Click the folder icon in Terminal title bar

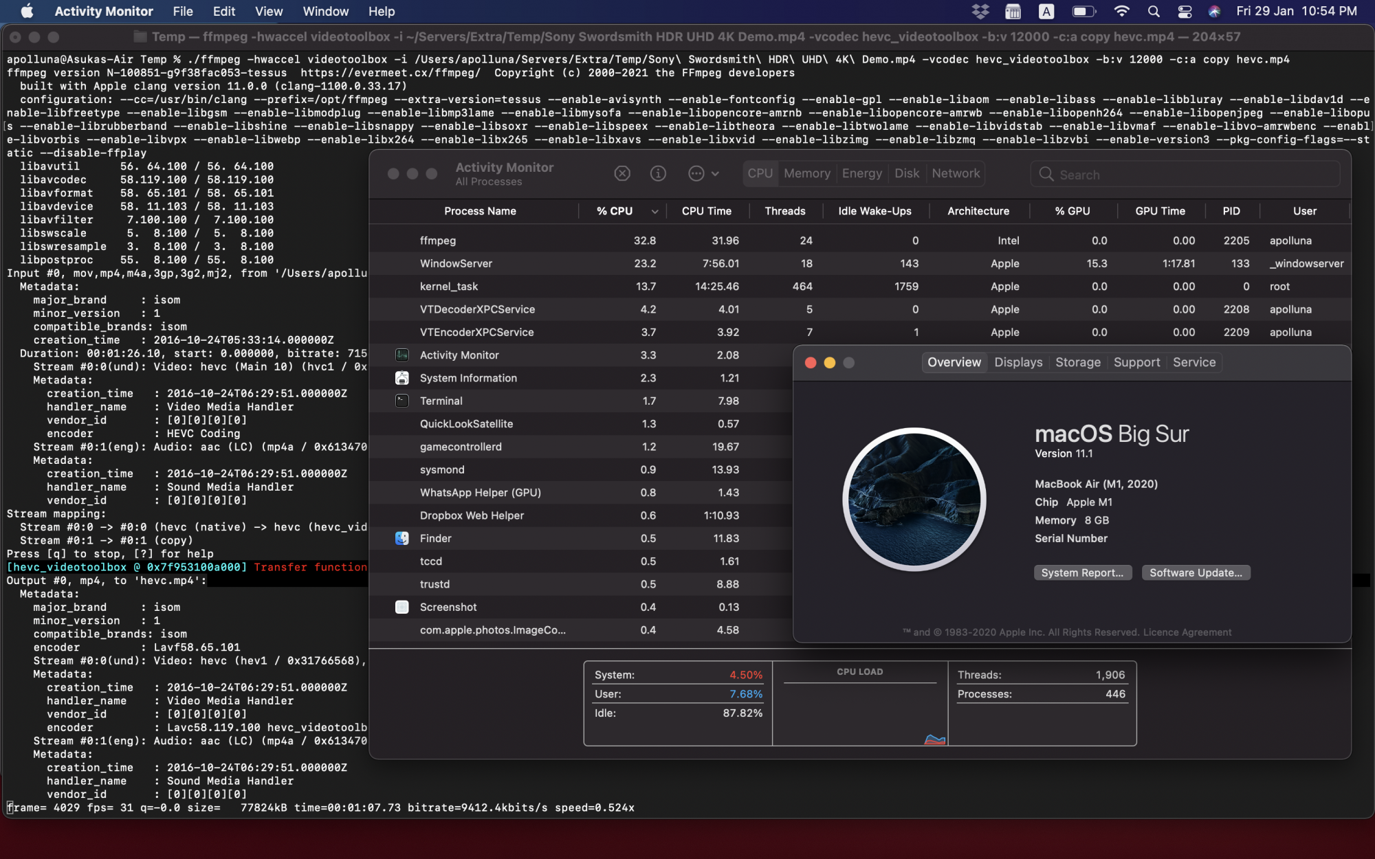pyautogui.click(x=140, y=36)
